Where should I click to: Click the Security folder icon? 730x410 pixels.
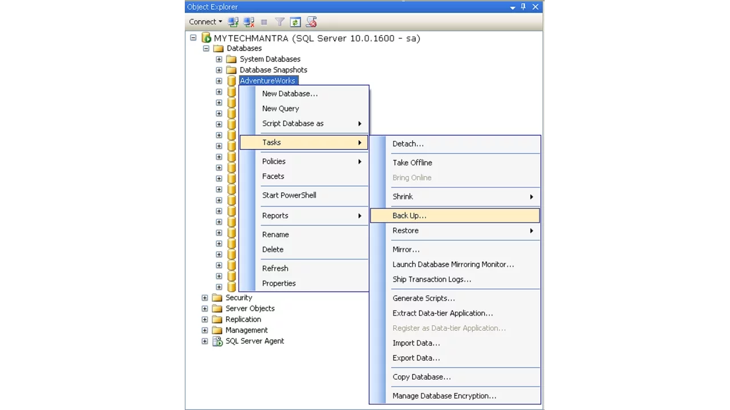pos(217,298)
